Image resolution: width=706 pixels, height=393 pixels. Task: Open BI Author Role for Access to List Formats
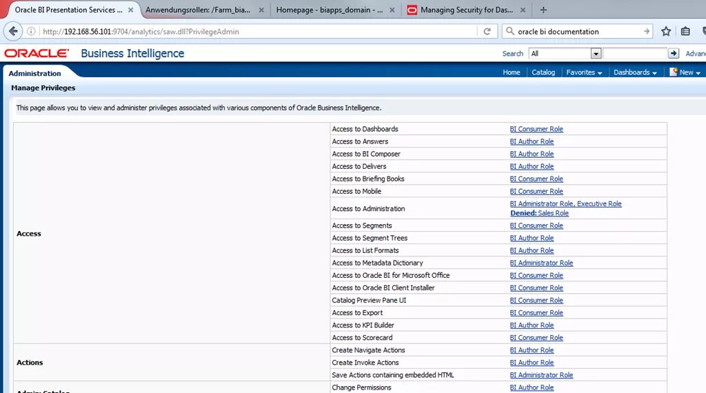pos(532,251)
